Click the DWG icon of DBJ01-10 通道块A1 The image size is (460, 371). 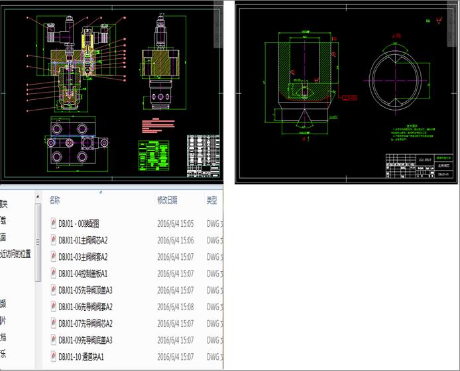tap(53, 356)
